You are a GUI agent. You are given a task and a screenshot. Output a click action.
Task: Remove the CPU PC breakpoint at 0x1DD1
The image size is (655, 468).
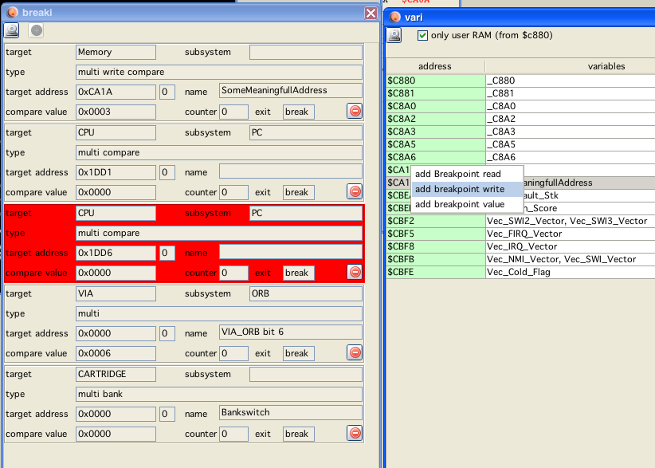tap(355, 191)
